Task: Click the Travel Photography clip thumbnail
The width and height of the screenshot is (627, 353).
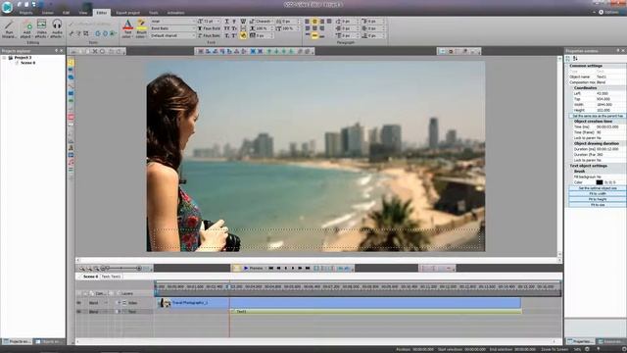Action: [x=164, y=303]
